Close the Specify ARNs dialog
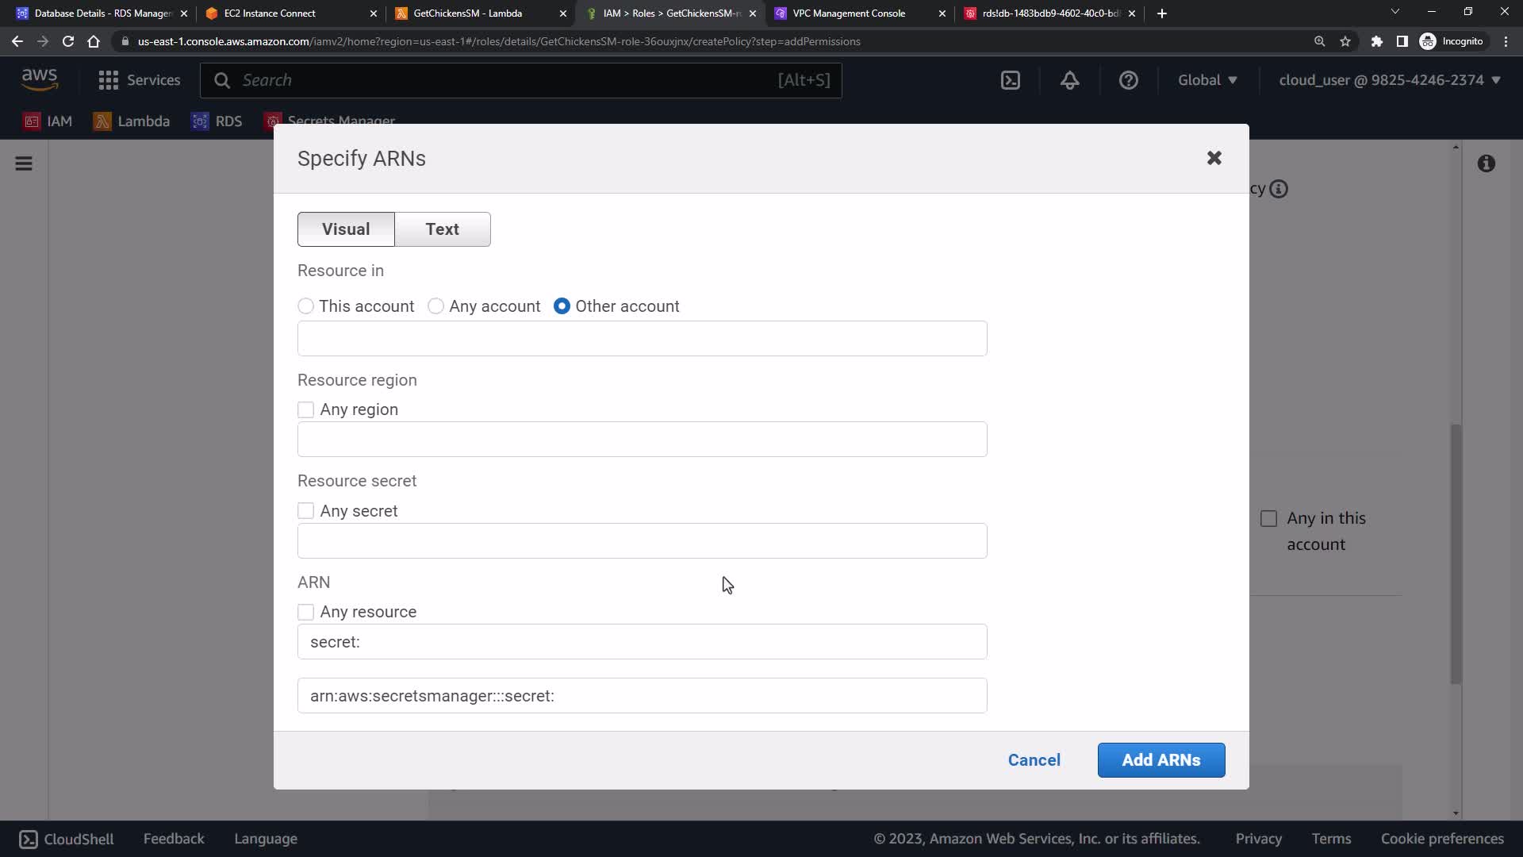The width and height of the screenshot is (1523, 857). (x=1214, y=158)
